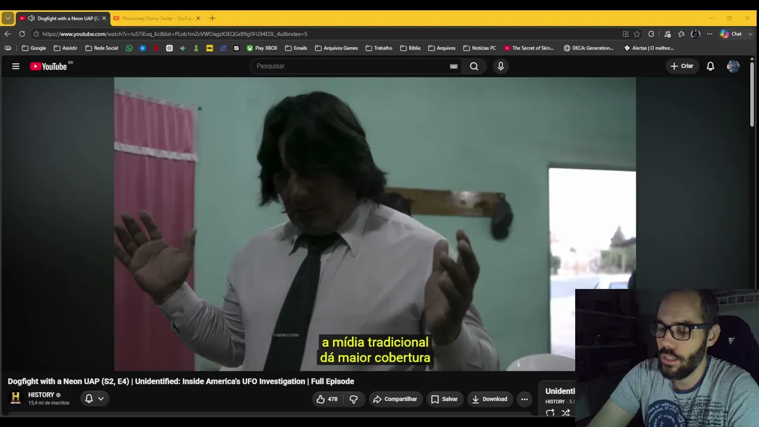Open the Alertas | O melhor bookmark
Screen dimensions: 759x427
pos(649,48)
